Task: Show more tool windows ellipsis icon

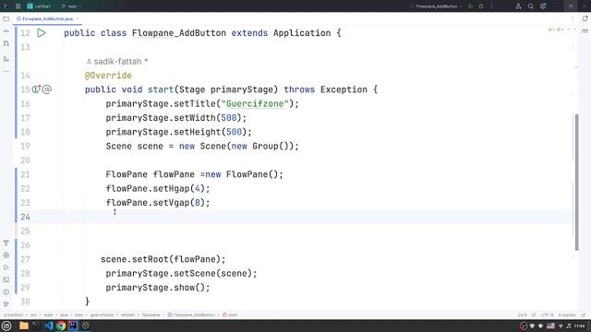Action: pyautogui.click(x=6, y=71)
